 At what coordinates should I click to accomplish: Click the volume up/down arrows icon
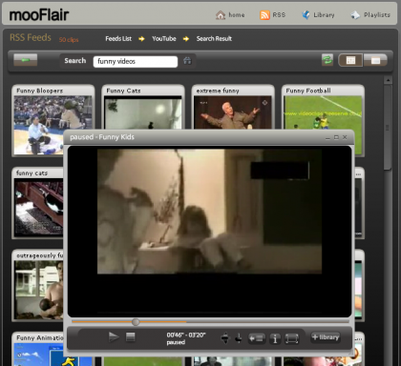(x=225, y=338)
